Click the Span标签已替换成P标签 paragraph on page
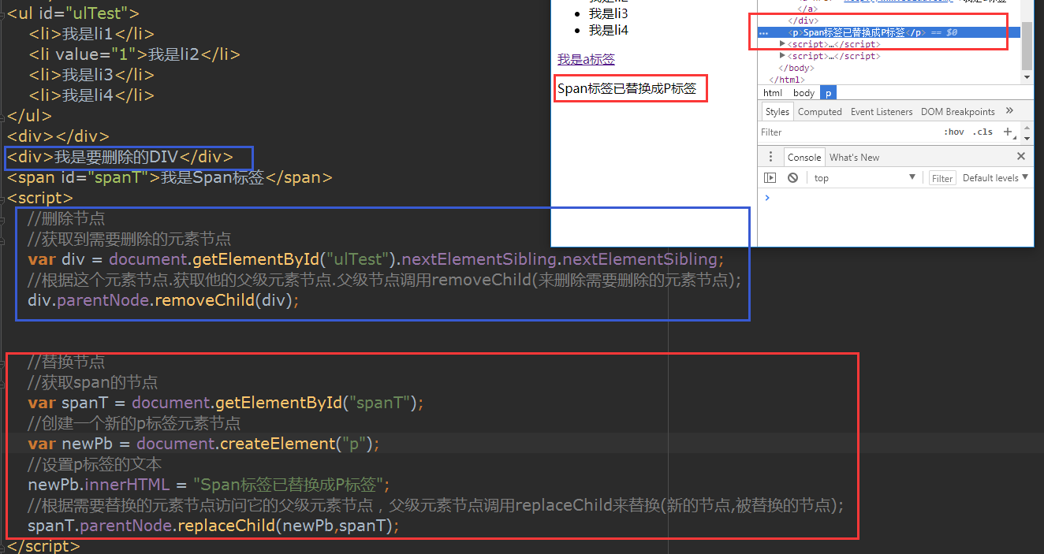The width and height of the screenshot is (1044, 554). coord(627,88)
